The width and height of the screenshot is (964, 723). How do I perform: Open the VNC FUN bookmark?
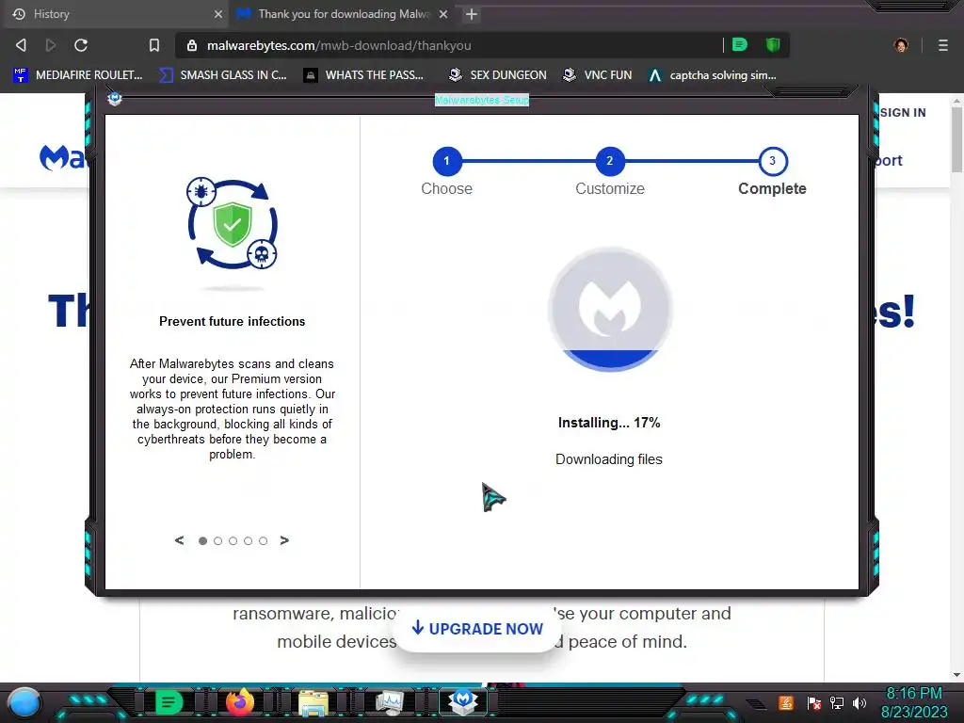click(598, 75)
